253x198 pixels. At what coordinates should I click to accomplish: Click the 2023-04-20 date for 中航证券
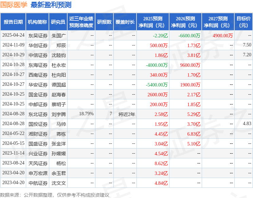(13, 182)
